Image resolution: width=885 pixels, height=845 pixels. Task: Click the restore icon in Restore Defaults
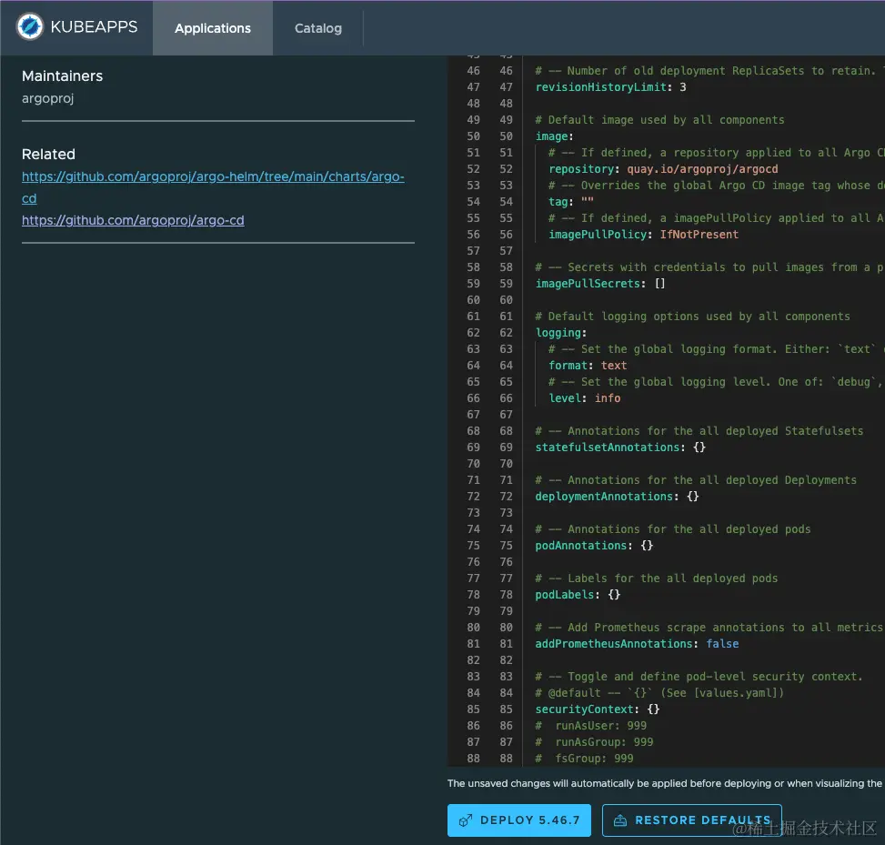(619, 820)
